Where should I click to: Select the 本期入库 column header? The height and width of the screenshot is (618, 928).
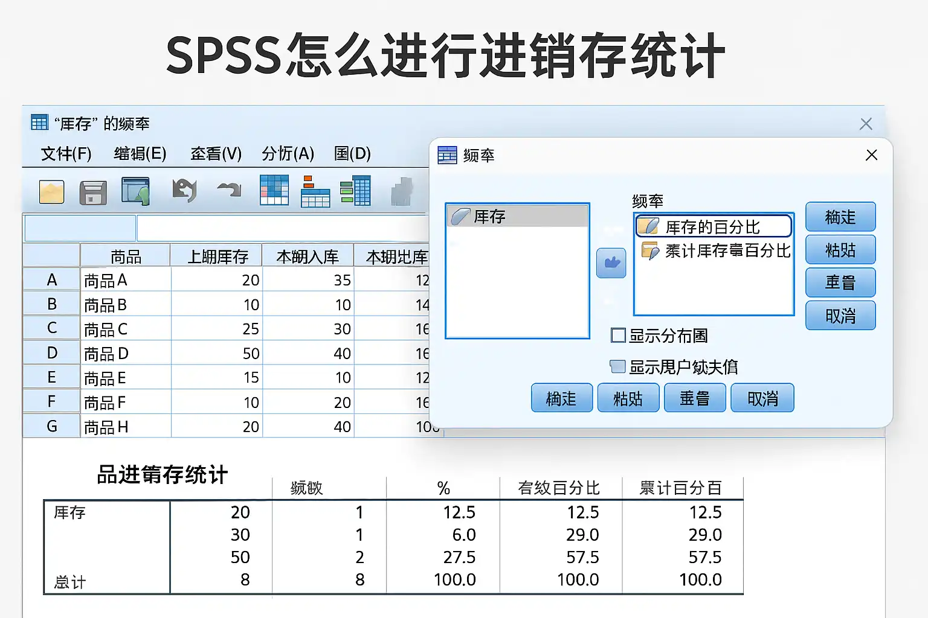click(308, 256)
